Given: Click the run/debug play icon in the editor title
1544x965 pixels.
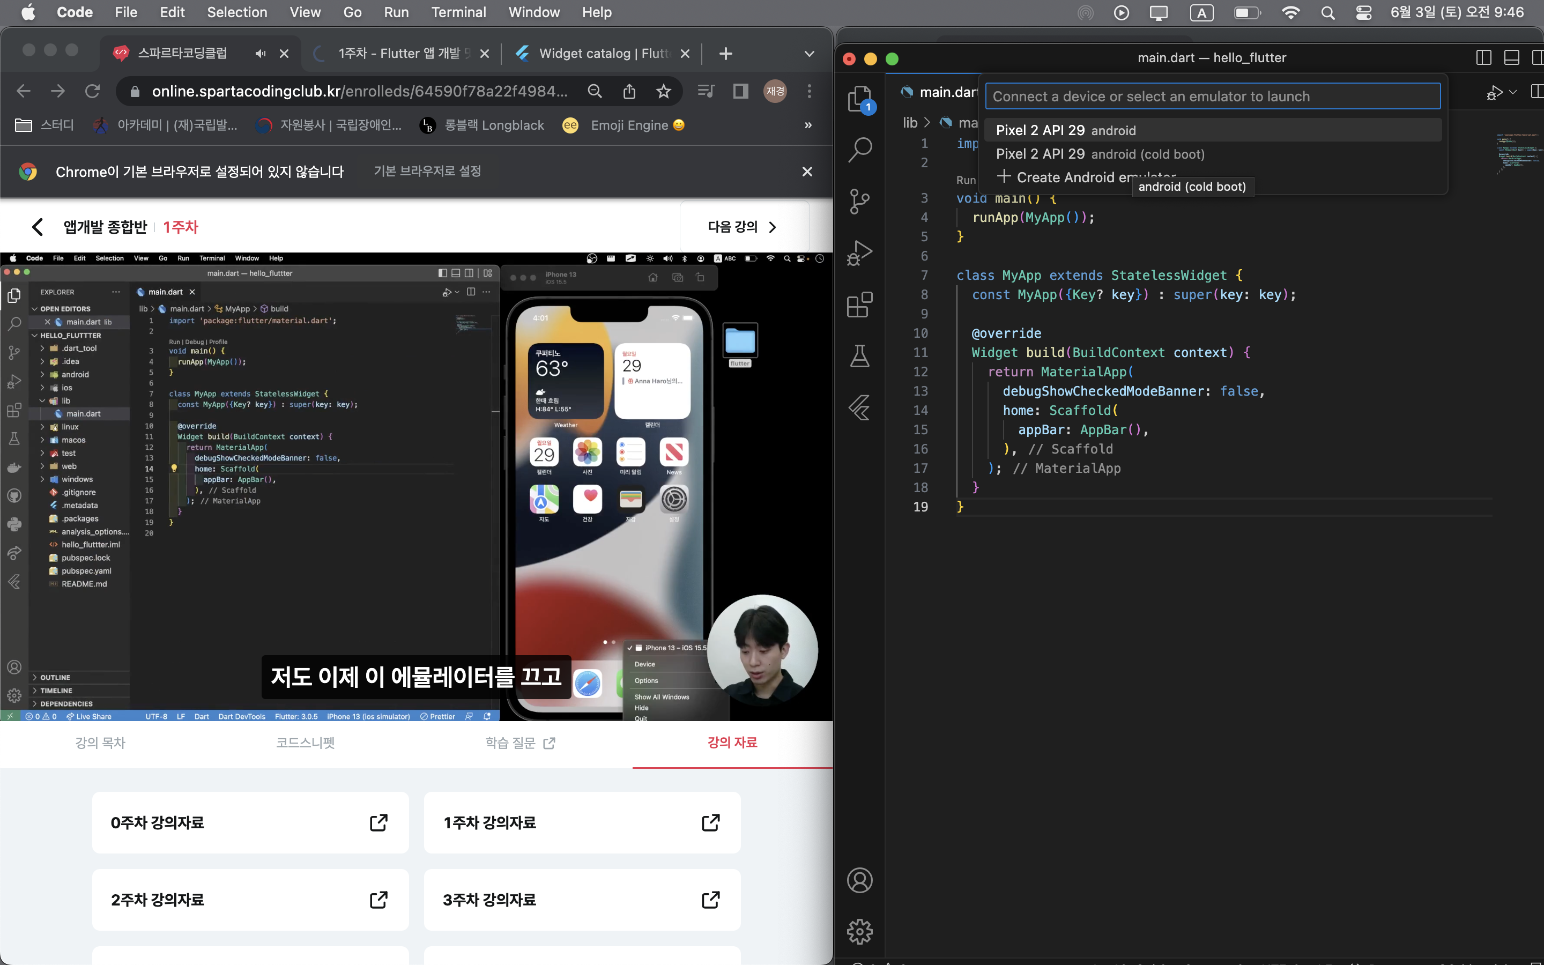Looking at the screenshot, I should (1494, 93).
